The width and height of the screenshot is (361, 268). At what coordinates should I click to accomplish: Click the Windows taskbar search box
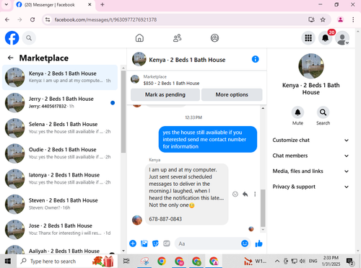[67, 261]
